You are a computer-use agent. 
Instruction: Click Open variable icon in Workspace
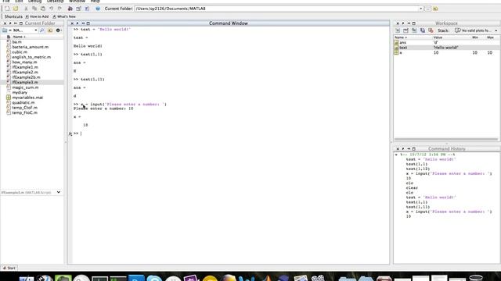pyautogui.click(x=405, y=30)
